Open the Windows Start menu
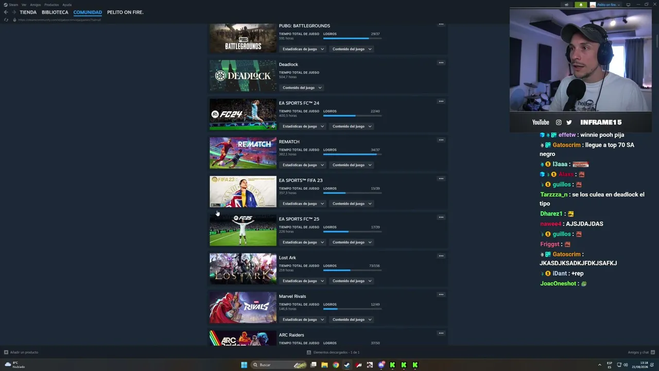This screenshot has height=371, width=659. pos(244,365)
